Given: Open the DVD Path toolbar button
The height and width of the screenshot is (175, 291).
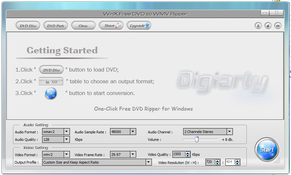Looking at the screenshot, I should [56, 26].
